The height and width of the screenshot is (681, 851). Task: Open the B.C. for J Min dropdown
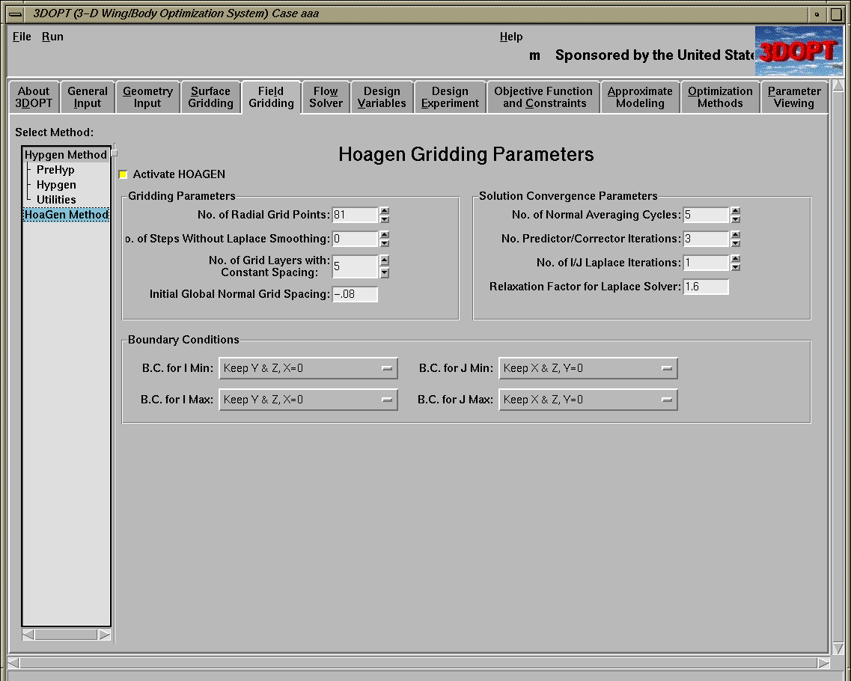click(x=588, y=368)
